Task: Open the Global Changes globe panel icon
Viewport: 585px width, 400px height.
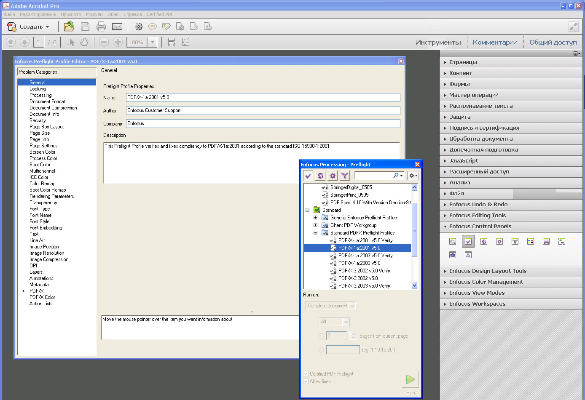Action: click(x=484, y=241)
